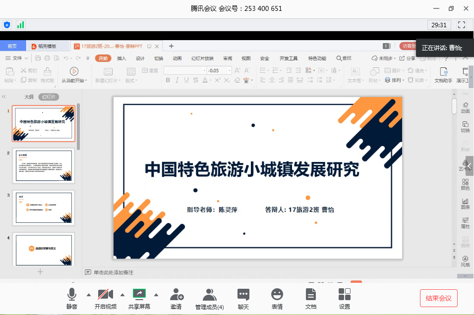Open the 文档 documents icon
This screenshot has width=474, height=315.
(x=310, y=295)
